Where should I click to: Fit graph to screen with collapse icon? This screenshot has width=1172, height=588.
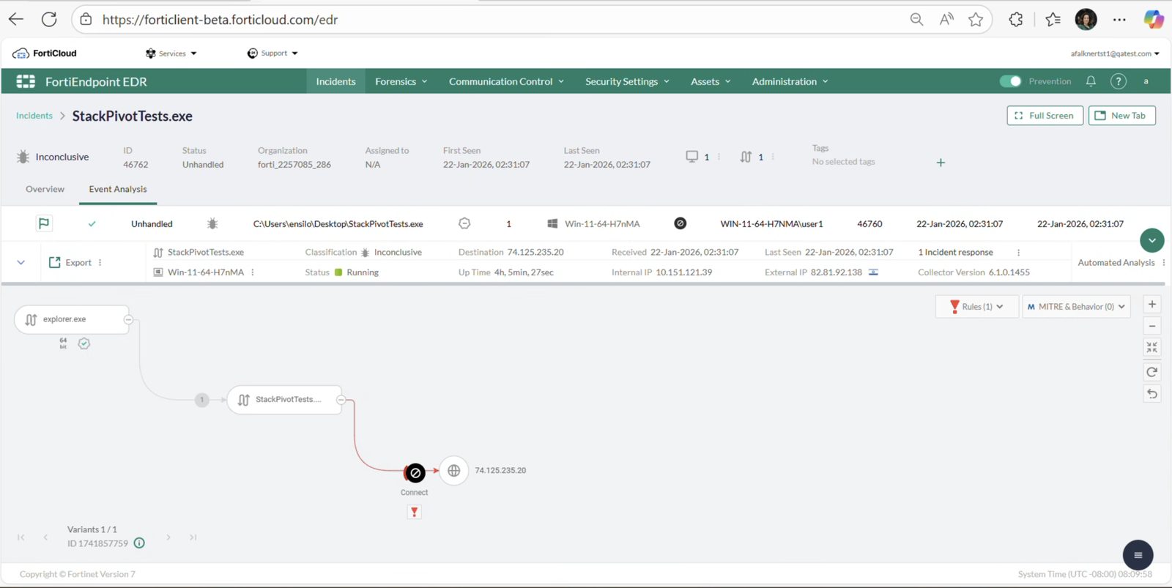coord(1152,348)
